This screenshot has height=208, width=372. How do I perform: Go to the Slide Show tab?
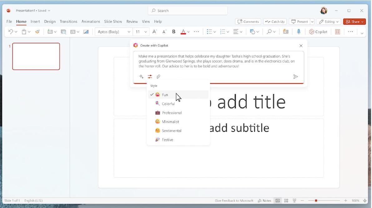tap(113, 21)
